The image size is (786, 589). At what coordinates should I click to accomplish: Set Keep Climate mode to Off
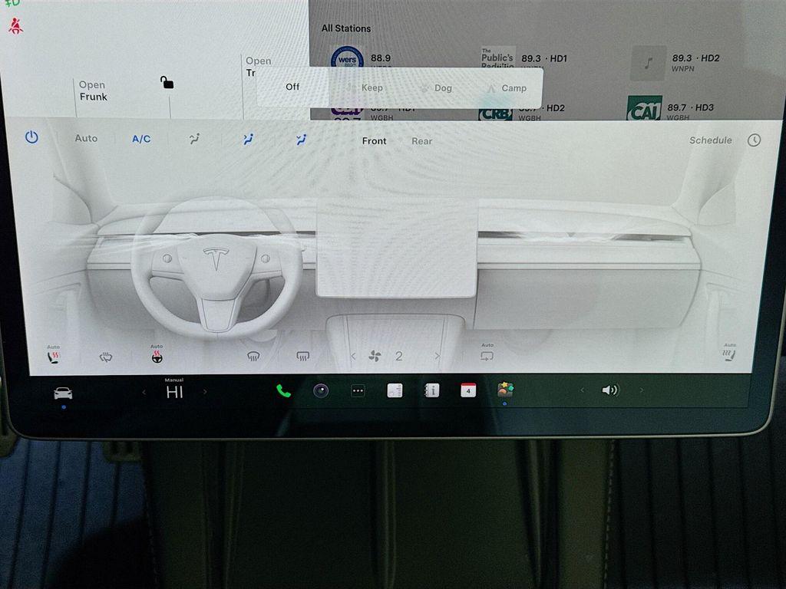tap(292, 87)
